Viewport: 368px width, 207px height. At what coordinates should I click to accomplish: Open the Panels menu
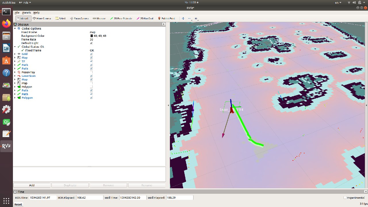[x=26, y=13]
